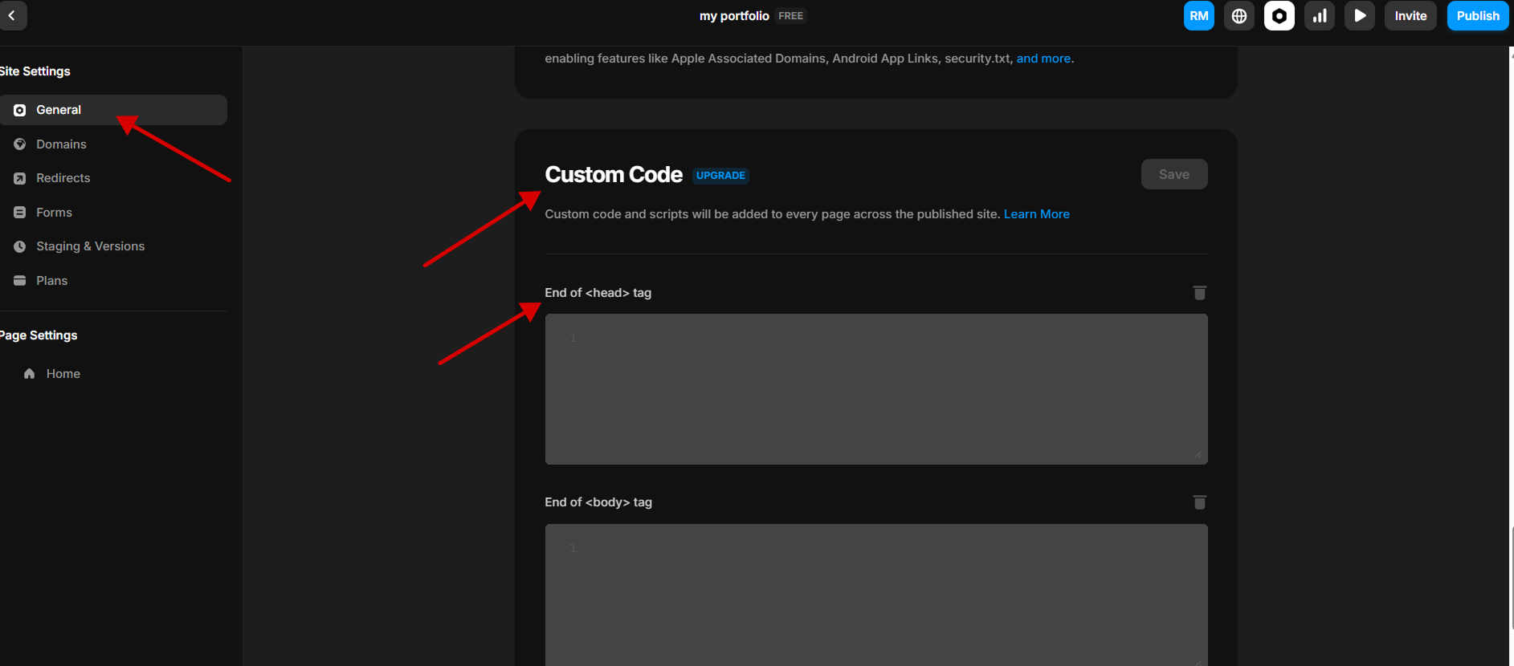Open the site settings gear icon
This screenshot has width=1514, height=666.
pyautogui.click(x=1279, y=15)
